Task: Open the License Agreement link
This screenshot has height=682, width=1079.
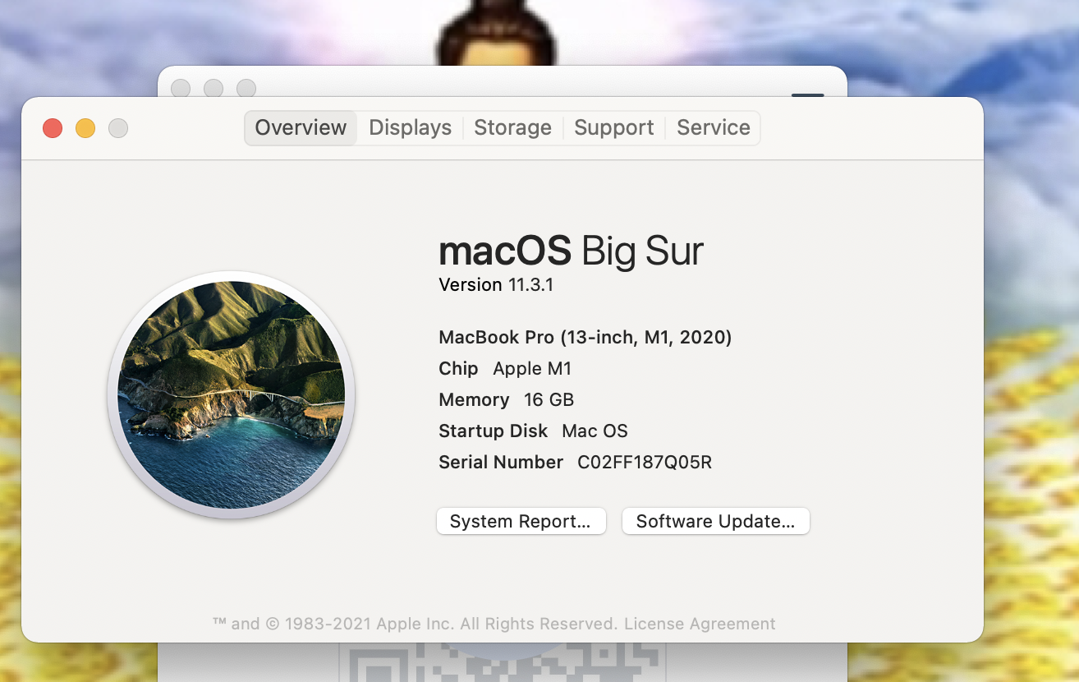Action: [700, 624]
